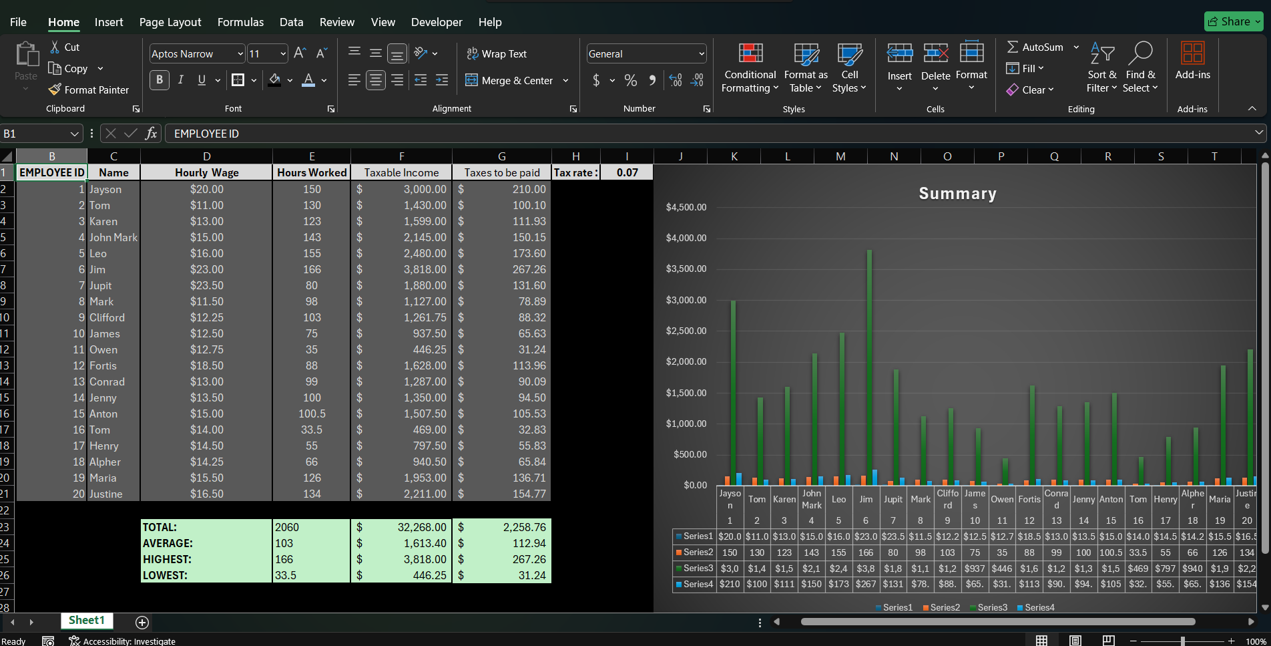Open the Formulas ribbon tab

(x=240, y=22)
